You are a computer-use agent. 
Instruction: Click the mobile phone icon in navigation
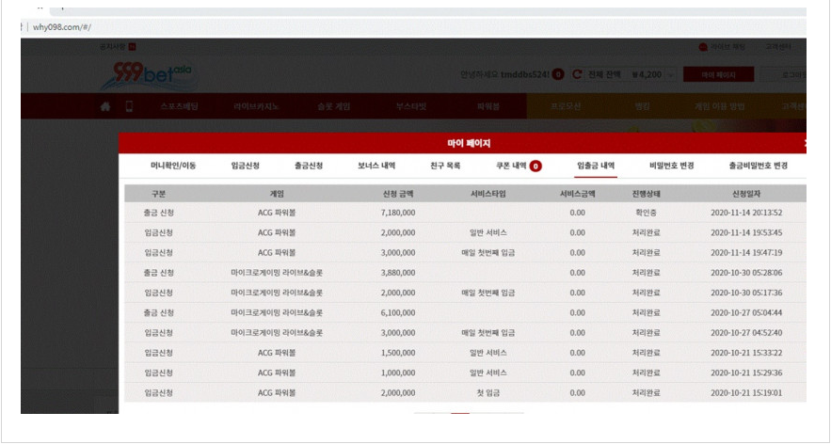click(x=129, y=106)
